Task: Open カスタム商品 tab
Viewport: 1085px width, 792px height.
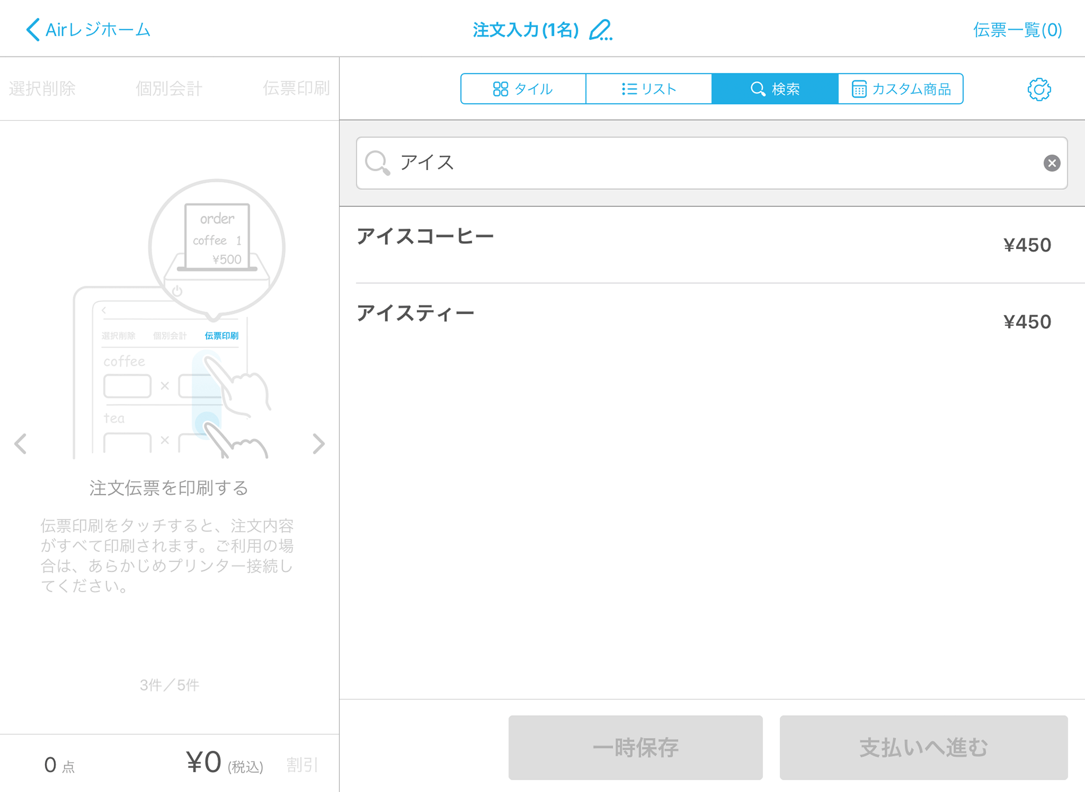Action: pos(901,89)
